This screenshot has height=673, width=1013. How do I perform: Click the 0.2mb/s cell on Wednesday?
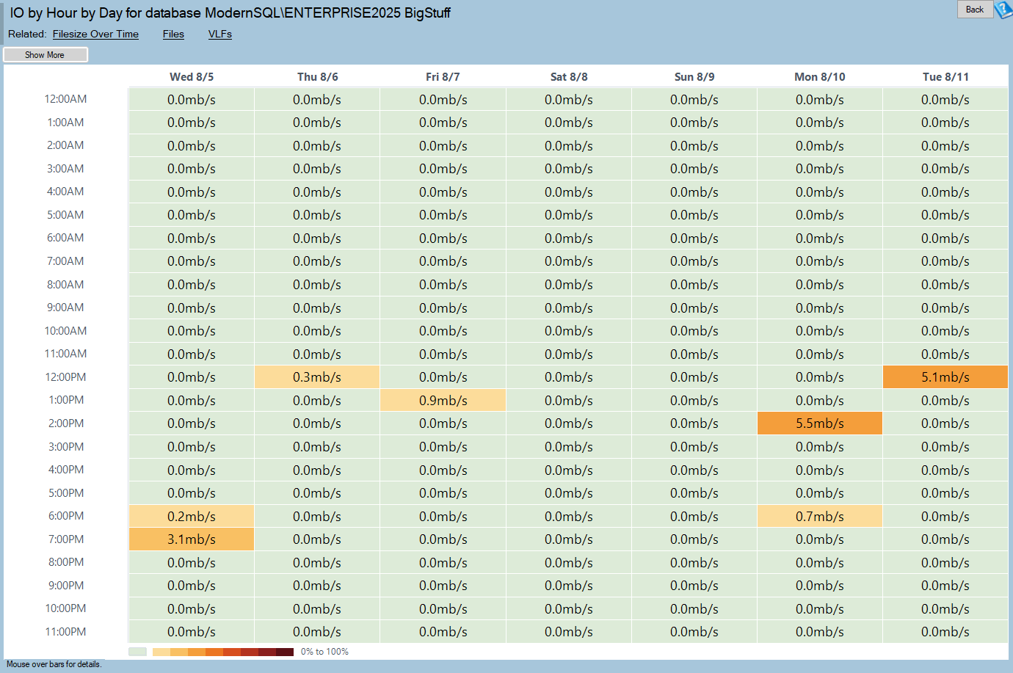(x=192, y=517)
